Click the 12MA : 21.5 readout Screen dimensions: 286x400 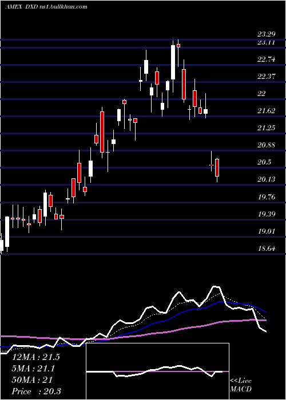35,357
